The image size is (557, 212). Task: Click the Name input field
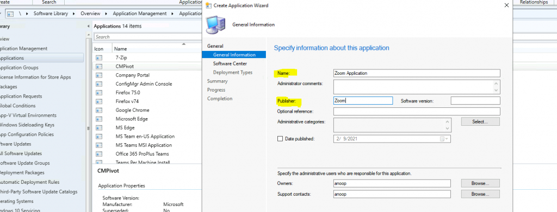pos(417,73)
